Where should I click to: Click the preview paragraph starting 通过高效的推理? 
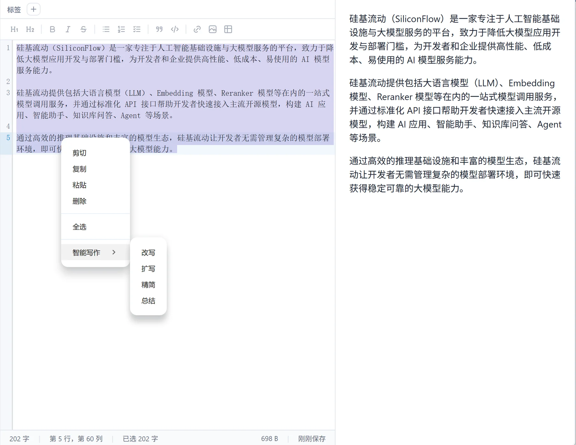pos(455,174)
